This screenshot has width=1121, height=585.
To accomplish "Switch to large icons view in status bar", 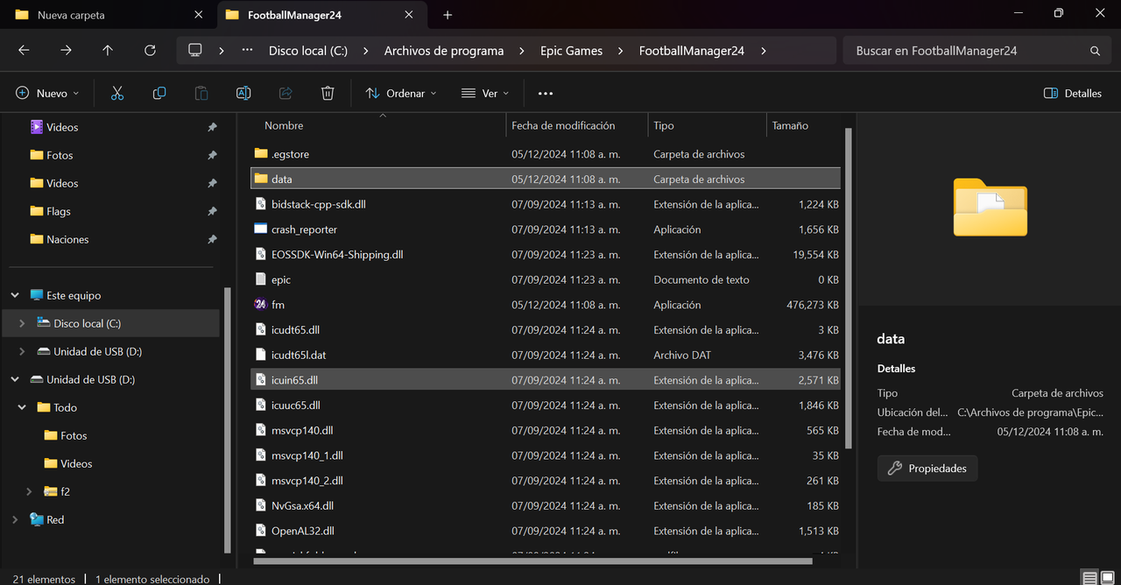I will click(x=1109, y=579).
